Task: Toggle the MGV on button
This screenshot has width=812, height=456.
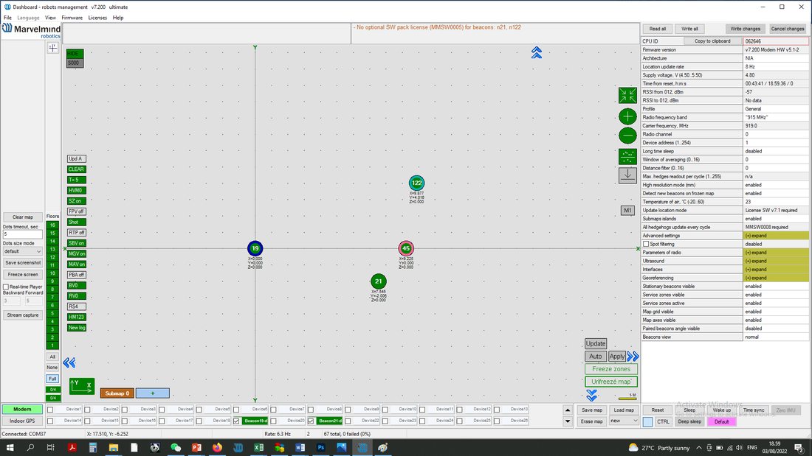Action: (x=76, y=254)
